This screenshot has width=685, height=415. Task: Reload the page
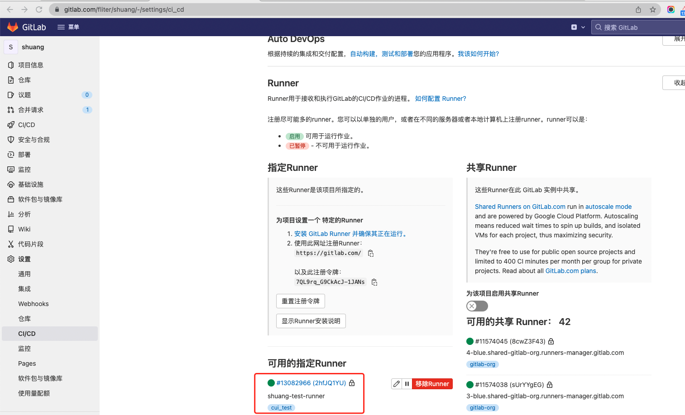pos(39,9)
